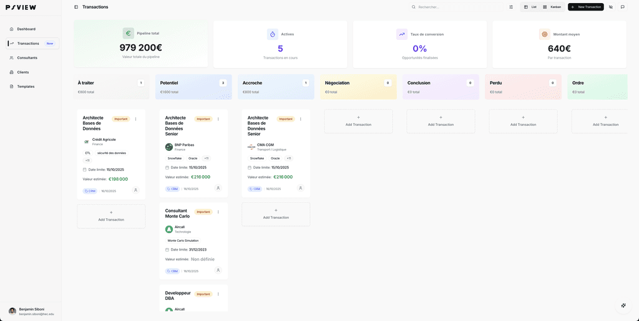This screenshot has width=639, height=321.
Task: Open the floating assistant icon bottom corner
Action: [623, 305]
